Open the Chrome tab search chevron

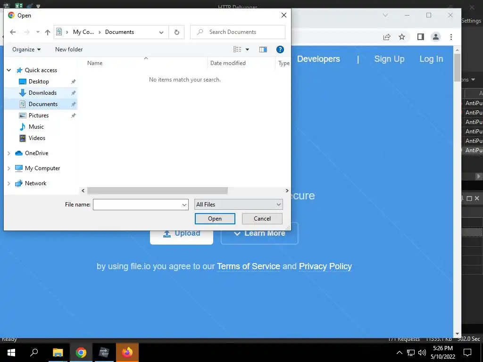coord(385,15)
